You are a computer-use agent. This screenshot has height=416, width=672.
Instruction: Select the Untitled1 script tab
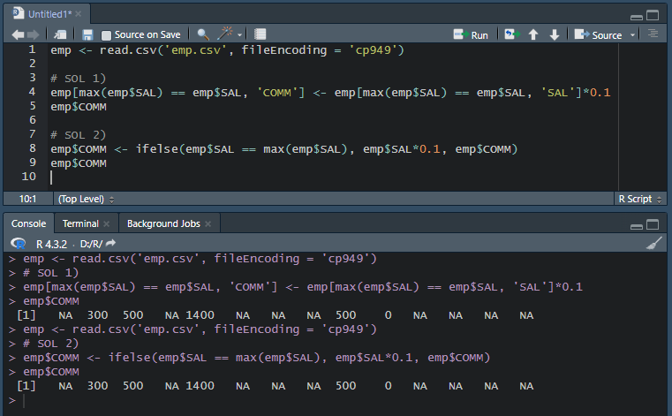[49, 14]
